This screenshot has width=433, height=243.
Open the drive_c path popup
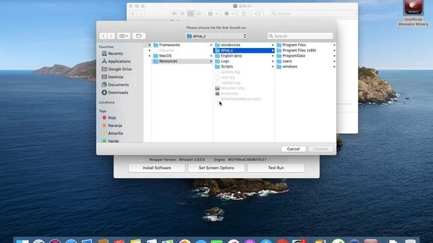[x=216, y=36]
